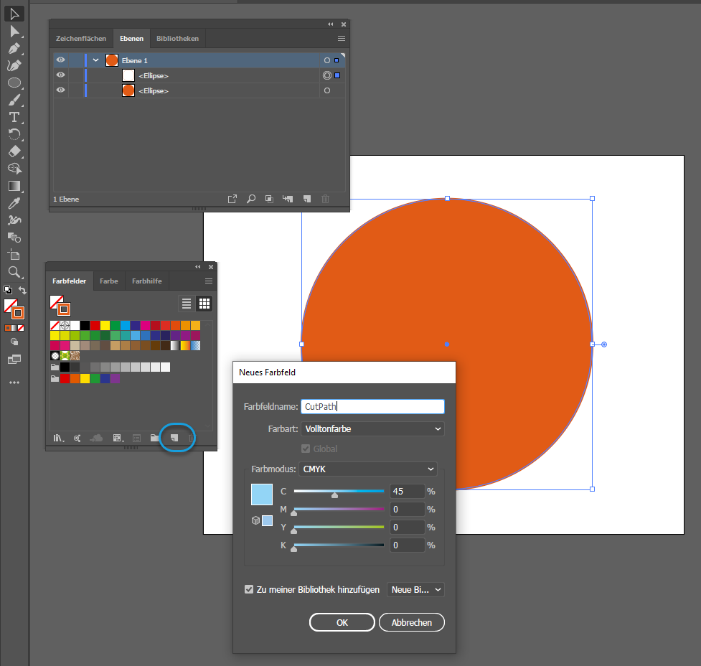
Task: Open the 'Neue Bi...' library dropdown
Action: (415, 589)
